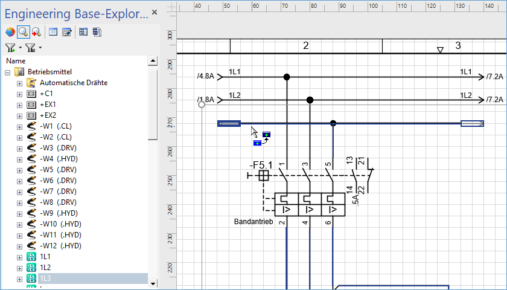
Task: Click the filter funnel with green plus
Action: [x=10, y=47]
